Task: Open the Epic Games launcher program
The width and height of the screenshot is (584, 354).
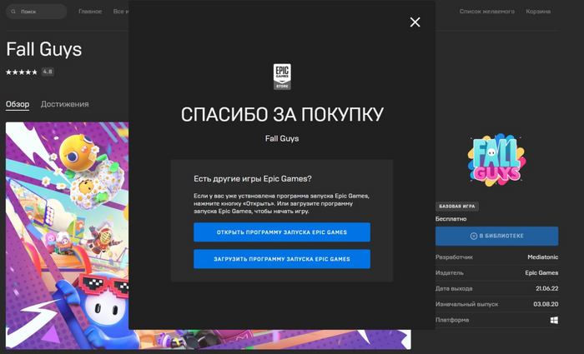Action: (282, 232)
